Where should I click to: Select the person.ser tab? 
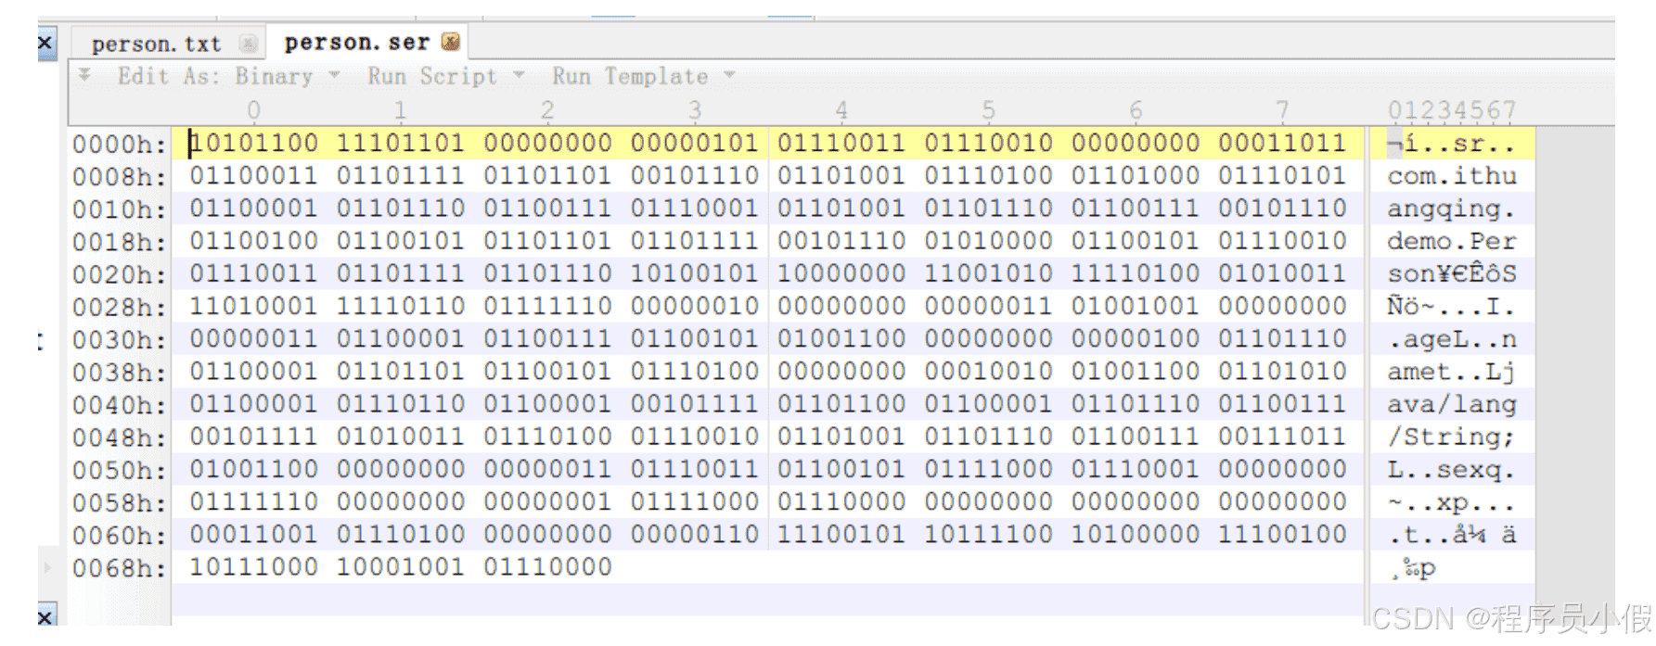pyautogui.click(x=357, y=43)
